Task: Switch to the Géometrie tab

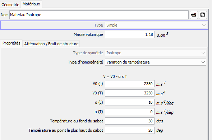Action: (x=10, y=5)
